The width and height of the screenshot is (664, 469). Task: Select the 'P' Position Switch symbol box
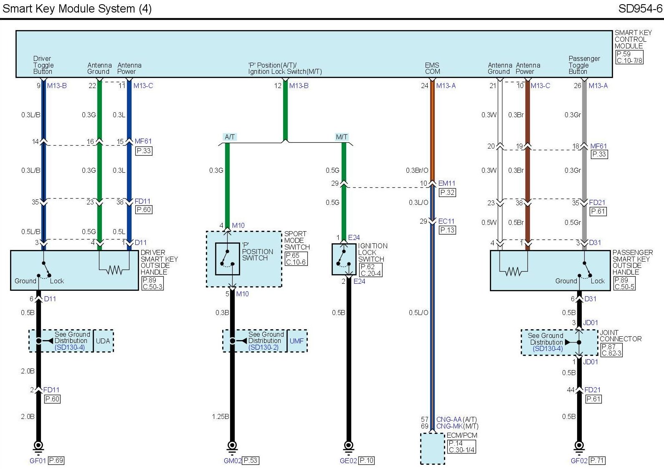228,259
